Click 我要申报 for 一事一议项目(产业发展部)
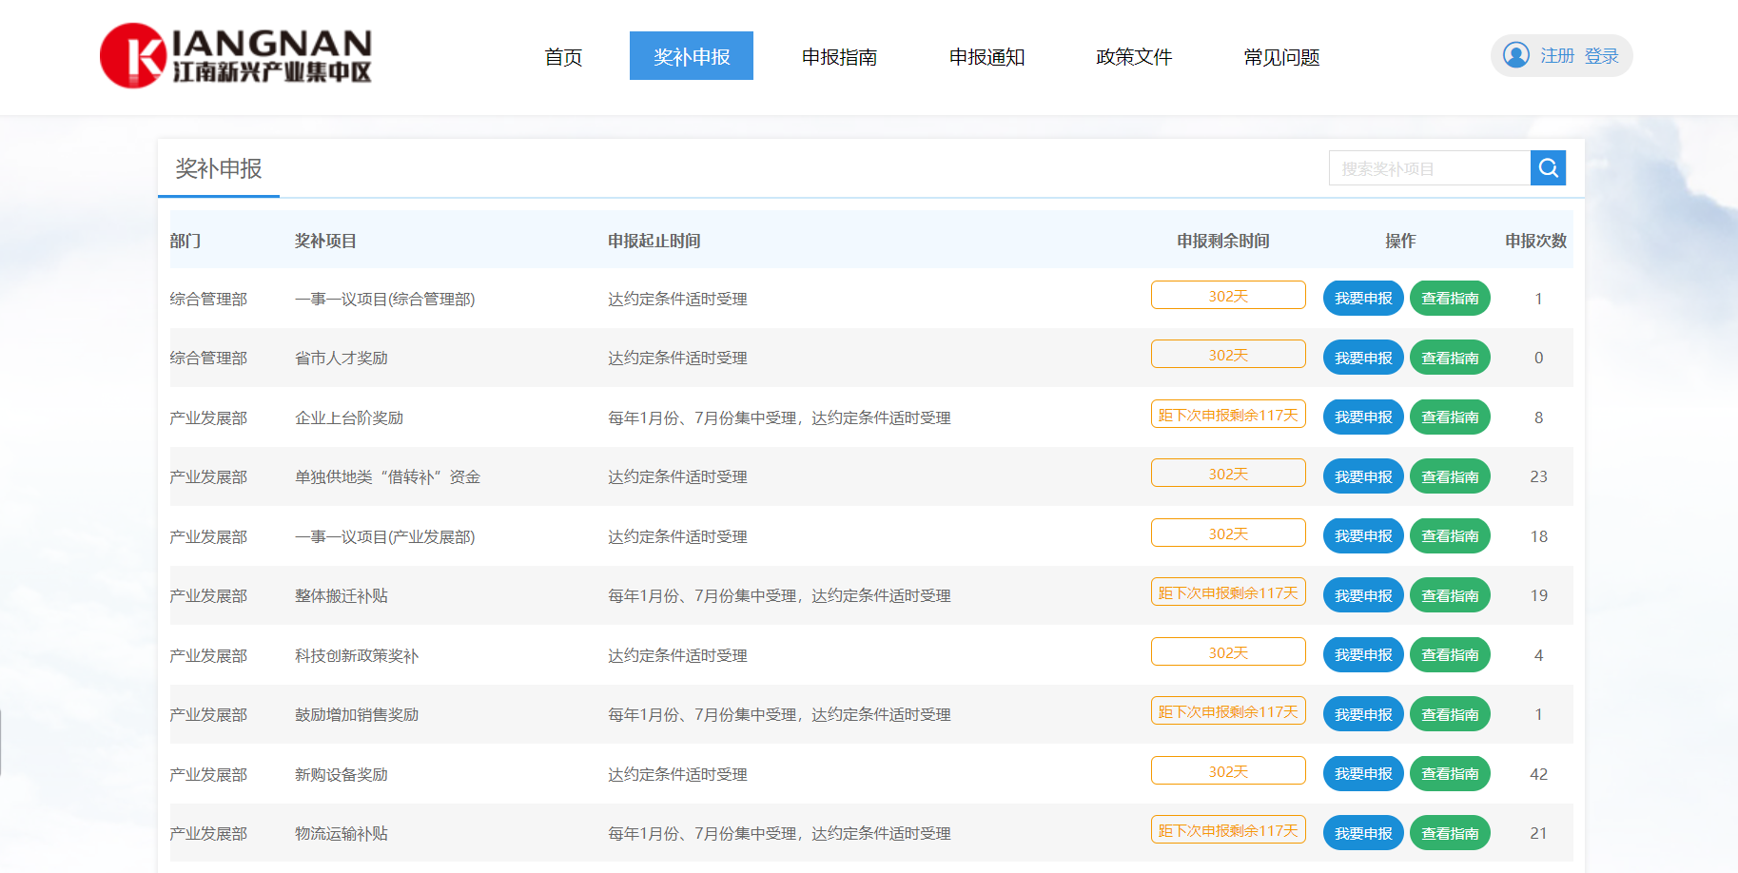 [x=1363, y=536]
